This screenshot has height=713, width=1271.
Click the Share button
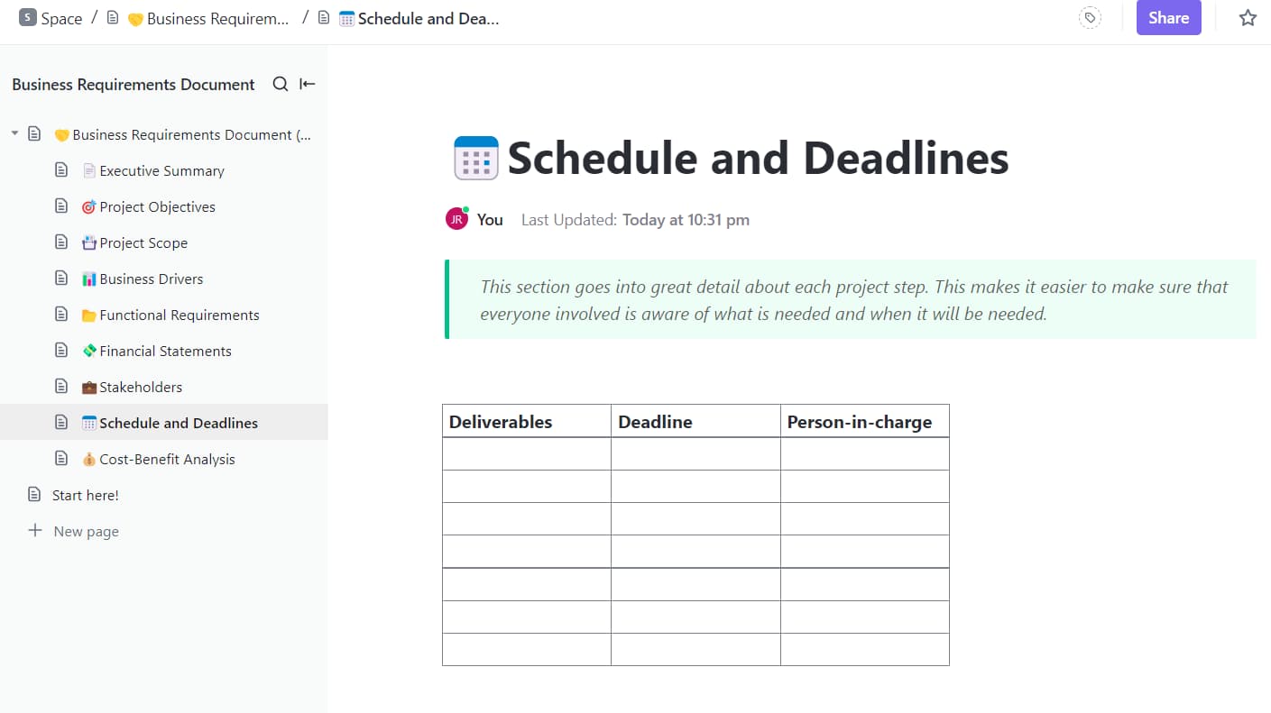click(x=1168, y=17)
